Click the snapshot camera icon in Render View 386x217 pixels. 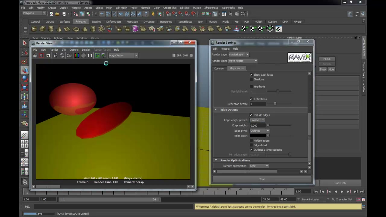click(48, 55)
